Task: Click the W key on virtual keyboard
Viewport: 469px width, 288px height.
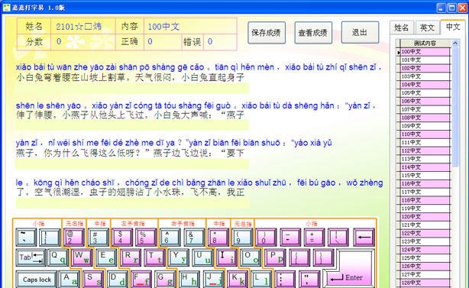Action: tap(82, 257)
